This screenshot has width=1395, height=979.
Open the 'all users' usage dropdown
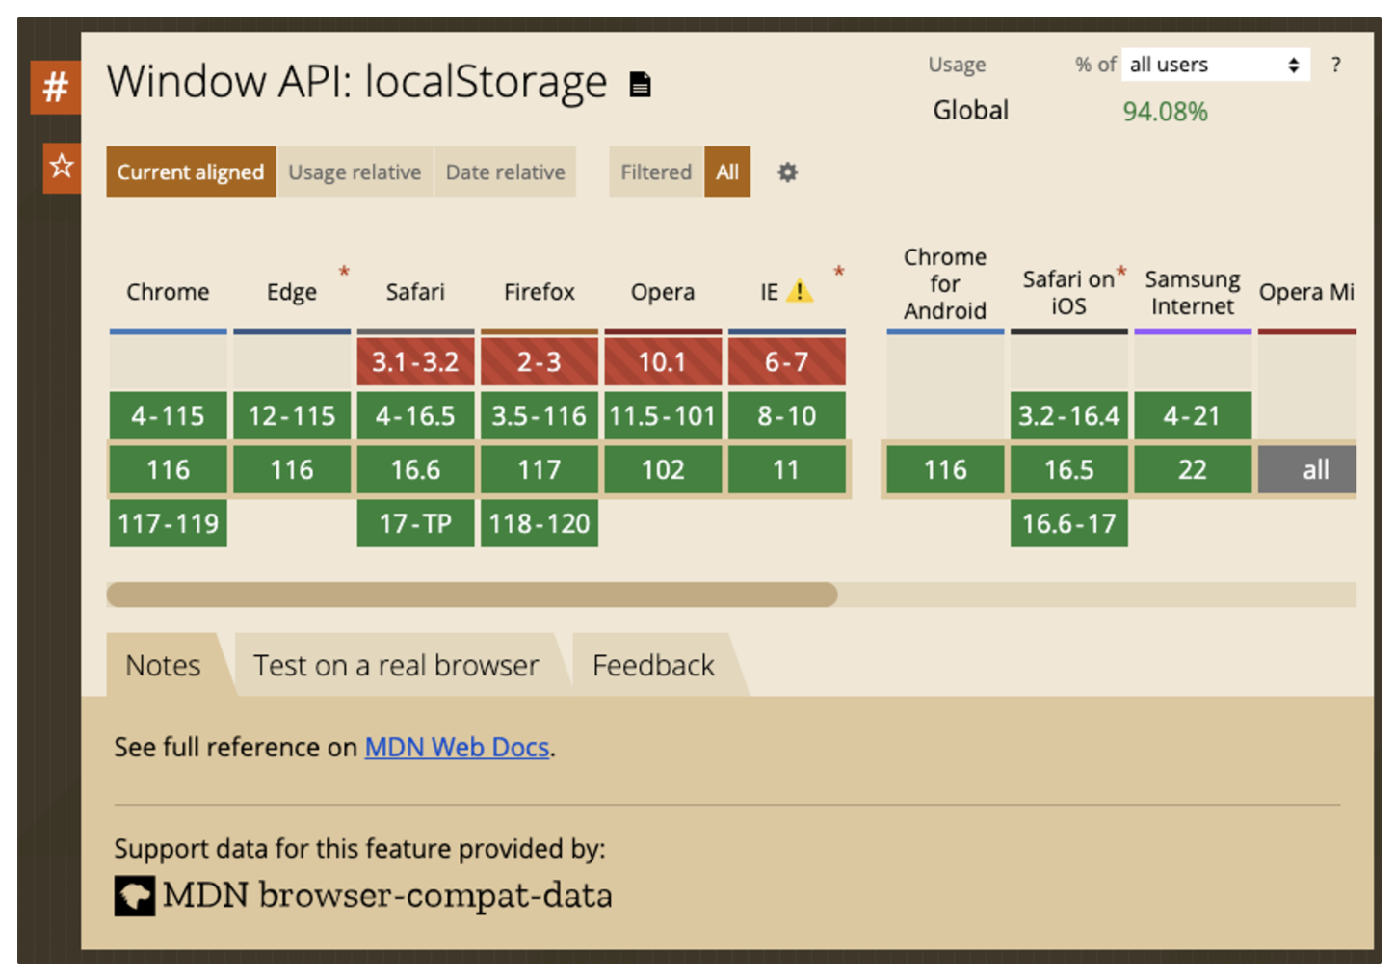point(1215,65)
